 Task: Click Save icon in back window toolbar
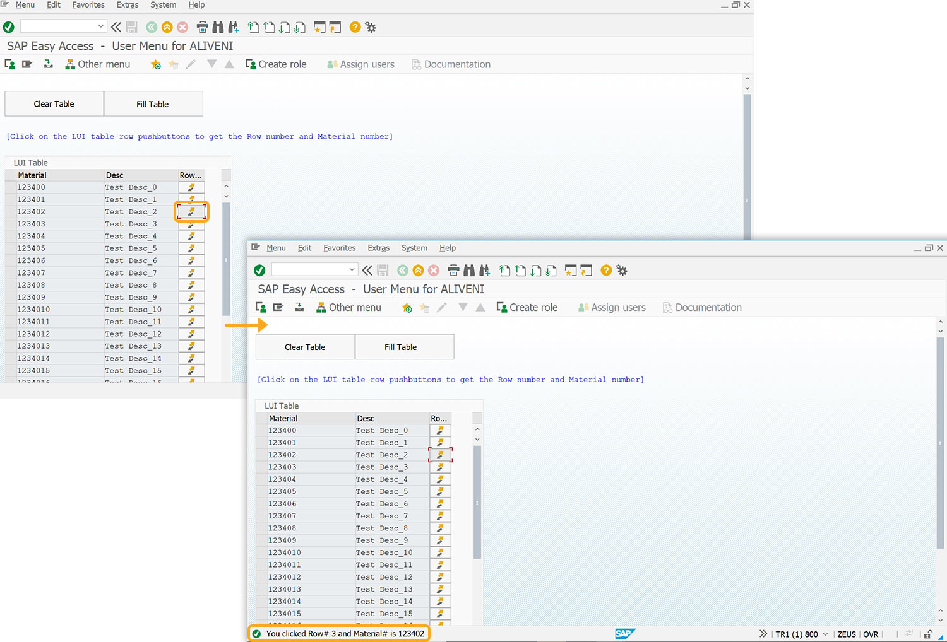(131, 27)
